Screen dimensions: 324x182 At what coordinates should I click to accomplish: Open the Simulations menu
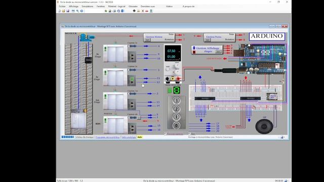point(88,7)
